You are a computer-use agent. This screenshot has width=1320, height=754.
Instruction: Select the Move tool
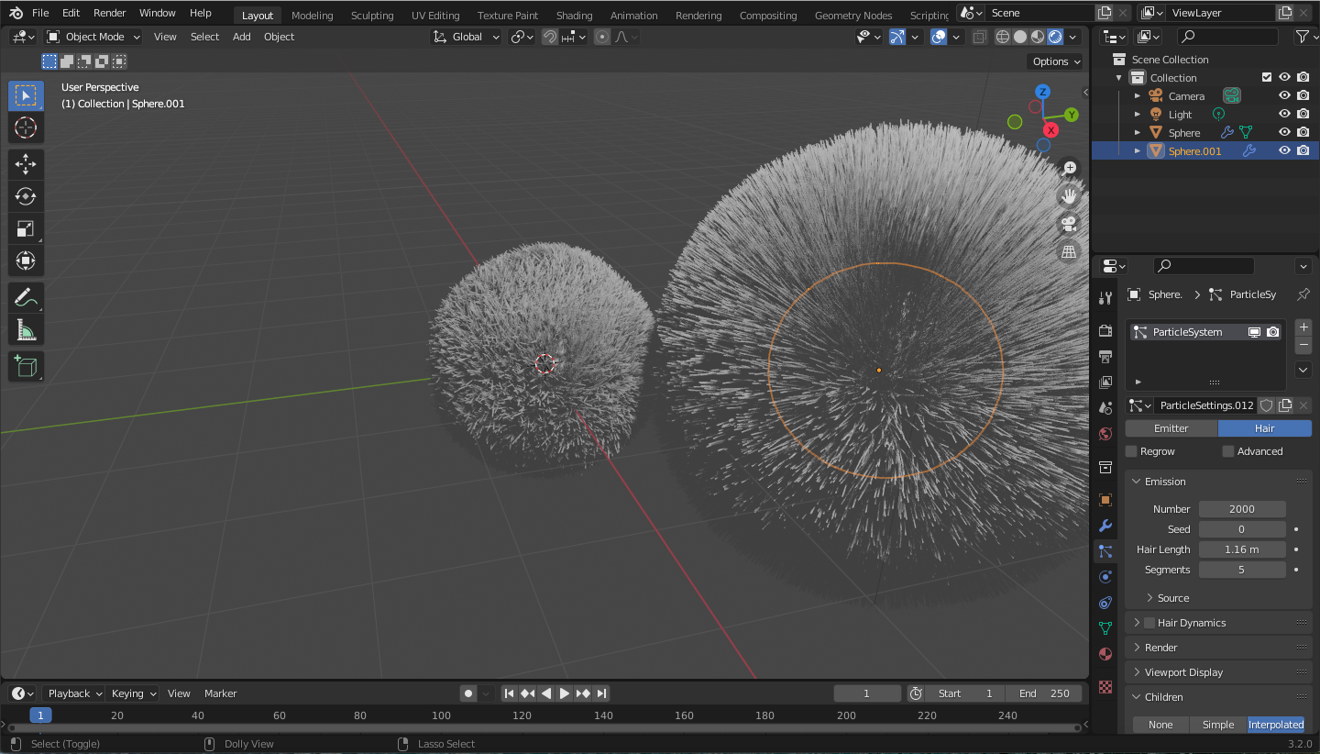point(26,164)
